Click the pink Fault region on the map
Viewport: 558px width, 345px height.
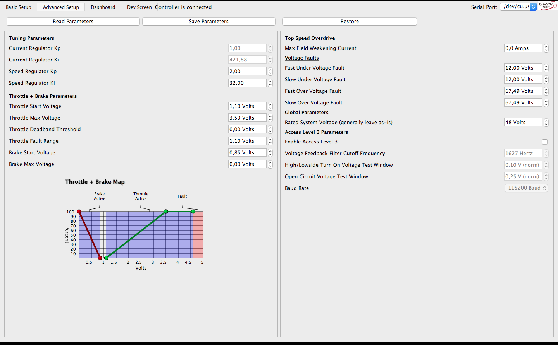pos(198,236)
